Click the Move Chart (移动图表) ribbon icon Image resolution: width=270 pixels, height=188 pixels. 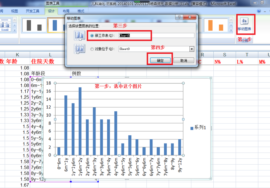pos(244,24)
